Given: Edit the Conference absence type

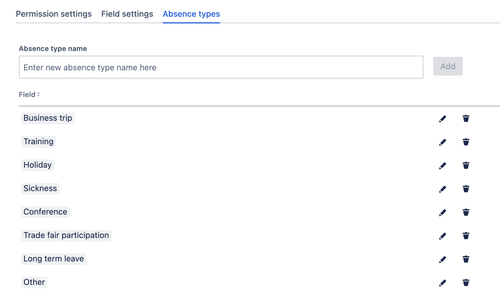Looking at the screenshot, I should 443,212.
